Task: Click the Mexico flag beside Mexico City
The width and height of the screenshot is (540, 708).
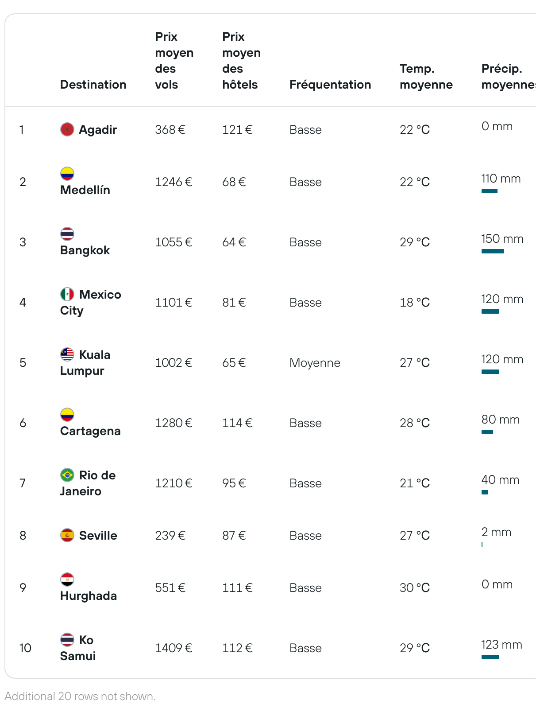Action: (x=67, y=294)
